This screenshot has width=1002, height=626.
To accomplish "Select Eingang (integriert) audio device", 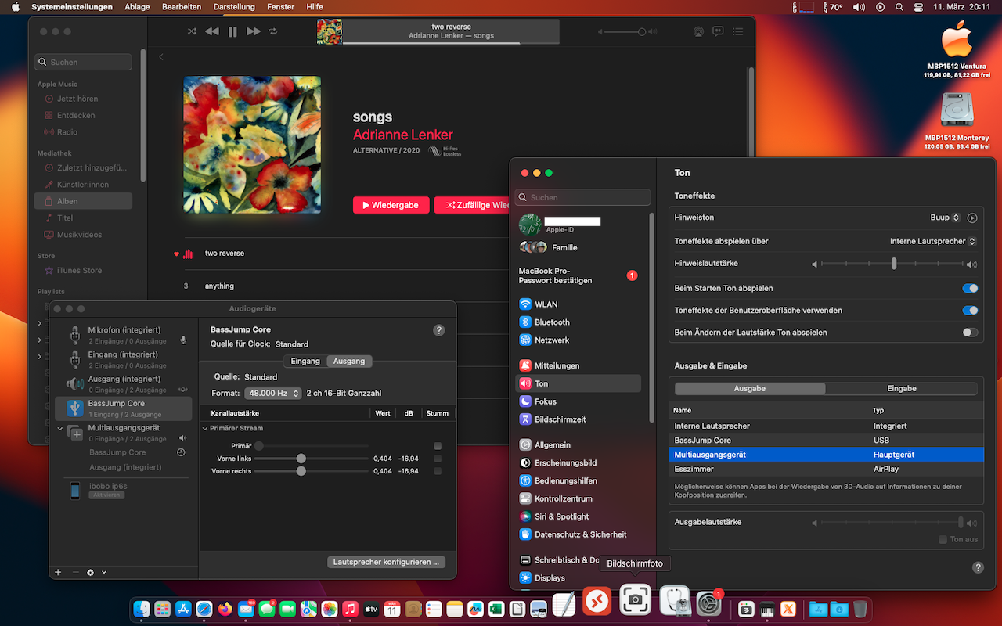I will pos(124,359).
